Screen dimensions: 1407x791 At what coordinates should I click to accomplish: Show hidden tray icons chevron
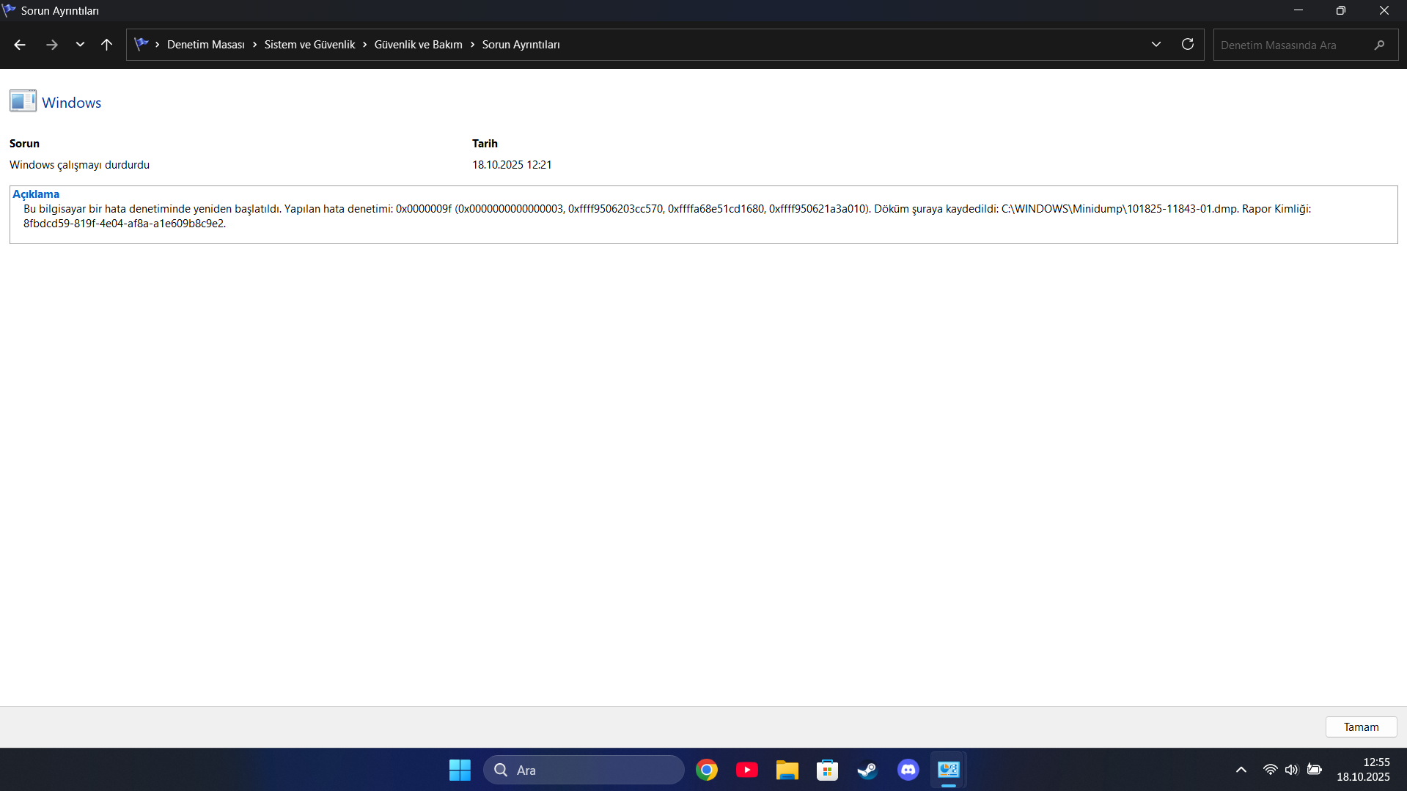pos(1241,770)
